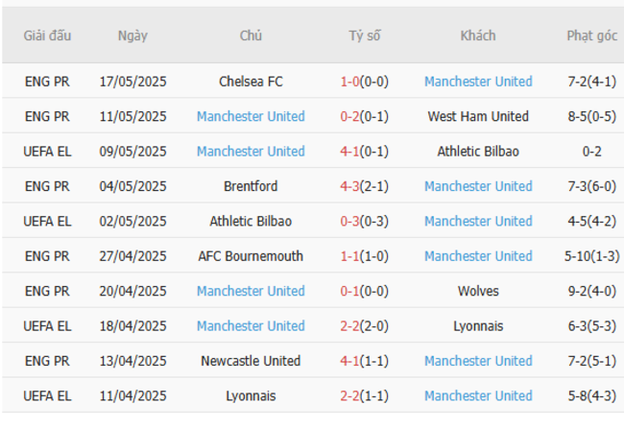This screenshot has width=624, height=429.
Task: Click 0-3 score of Athletic Bilbao match
Action: click(x=350, y=221)
